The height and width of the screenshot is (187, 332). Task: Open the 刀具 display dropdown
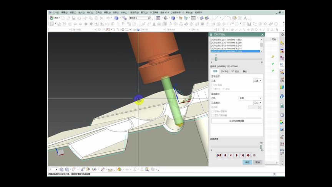257,81
